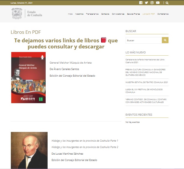Open Hidalgo y los Insurgentes Parte 2 link
Screen dimensions: 184x169
point(85,147)
